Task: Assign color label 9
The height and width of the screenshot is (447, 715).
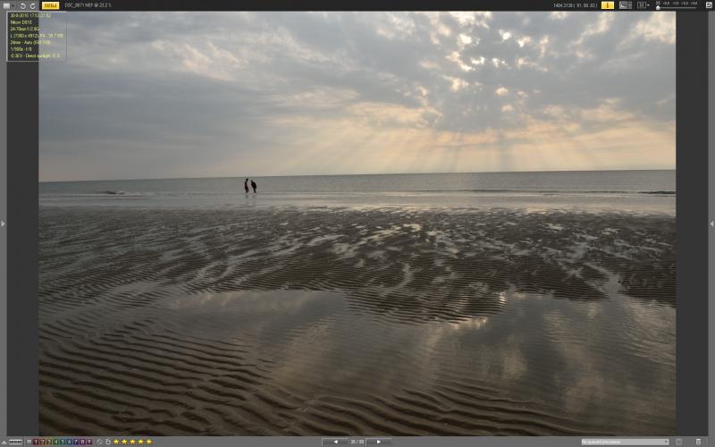Action: click(88, 442)
